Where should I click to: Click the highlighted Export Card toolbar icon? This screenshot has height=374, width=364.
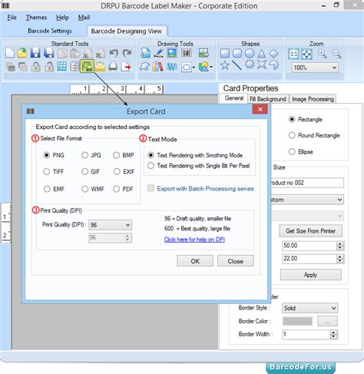(87, 67)
